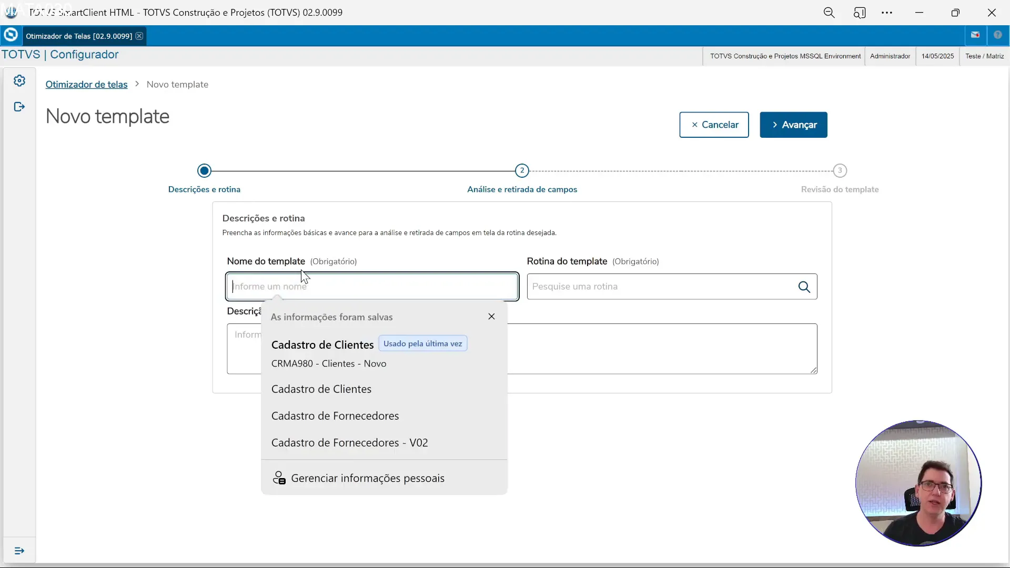Click the help question mark icon
This screenshot has width=1010, height=568.
tap(997, 35)
